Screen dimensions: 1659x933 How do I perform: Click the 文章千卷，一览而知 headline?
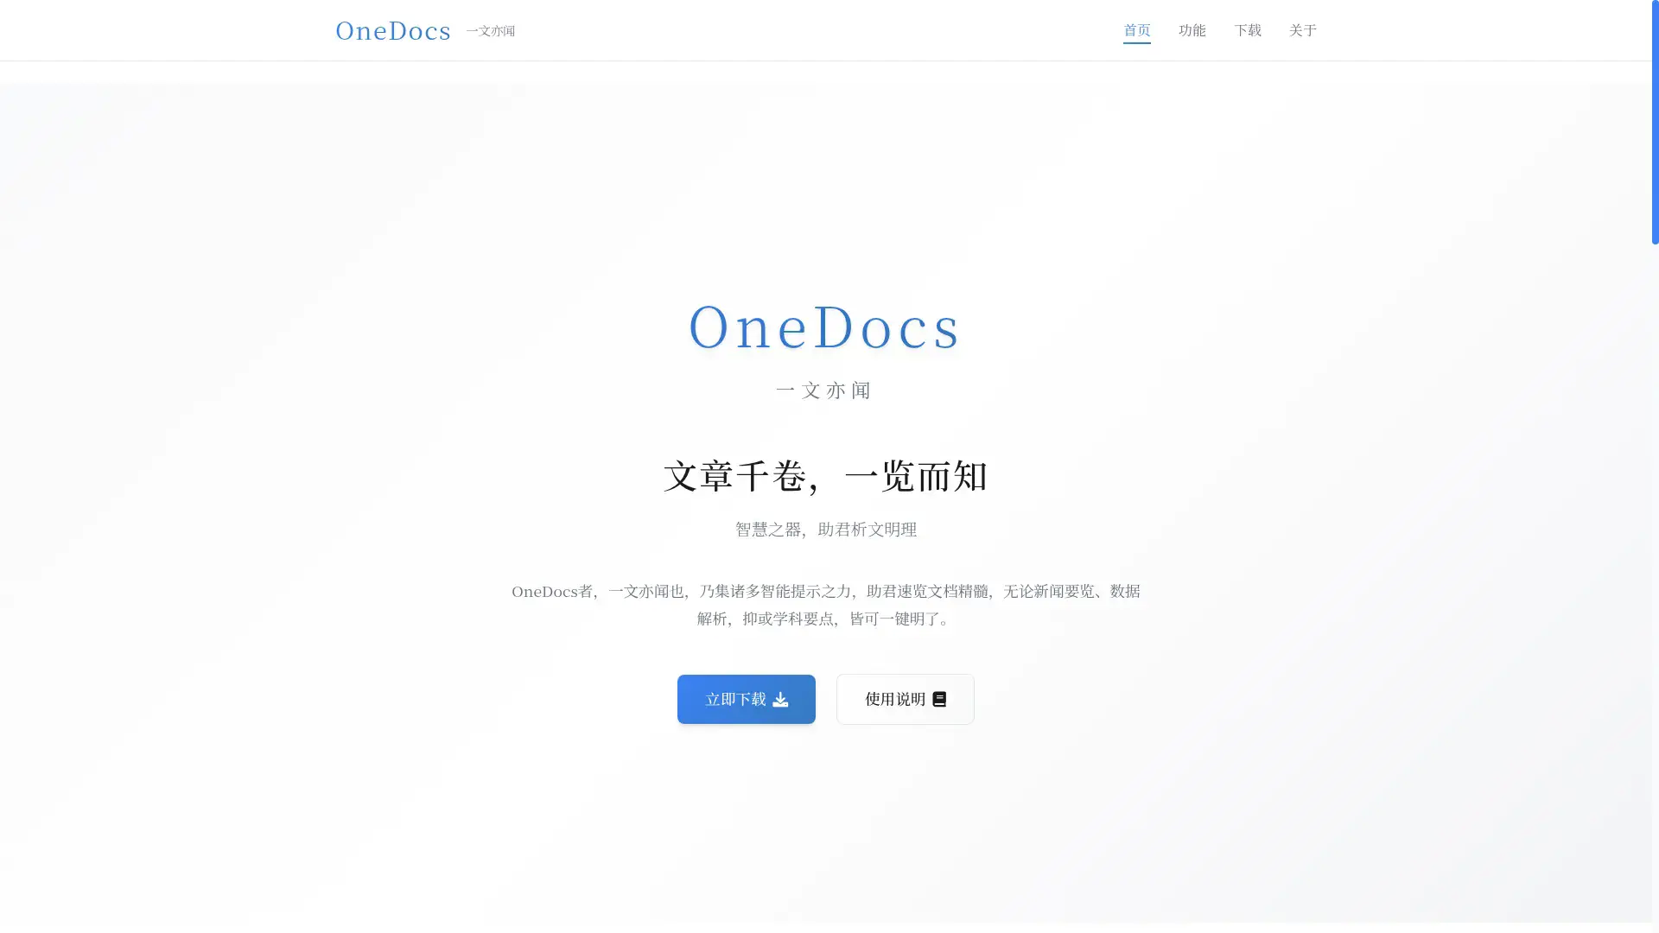point(824,477)
